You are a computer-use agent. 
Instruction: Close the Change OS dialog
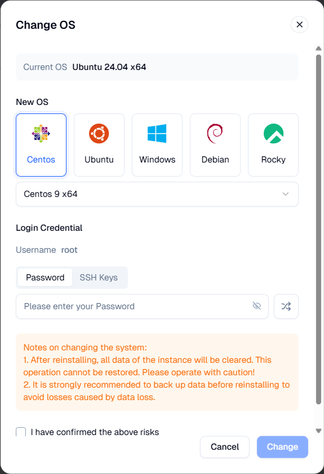click(x=299, y=24)
